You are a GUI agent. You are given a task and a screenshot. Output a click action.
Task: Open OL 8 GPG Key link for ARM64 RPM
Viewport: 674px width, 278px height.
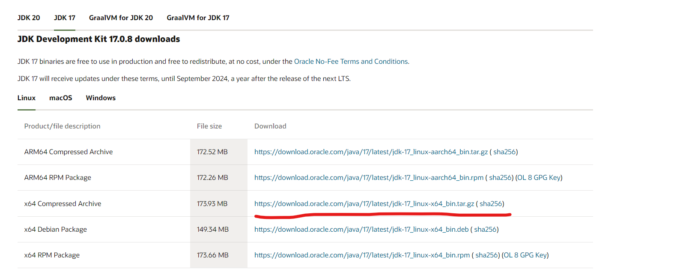(x=539, y=177)
